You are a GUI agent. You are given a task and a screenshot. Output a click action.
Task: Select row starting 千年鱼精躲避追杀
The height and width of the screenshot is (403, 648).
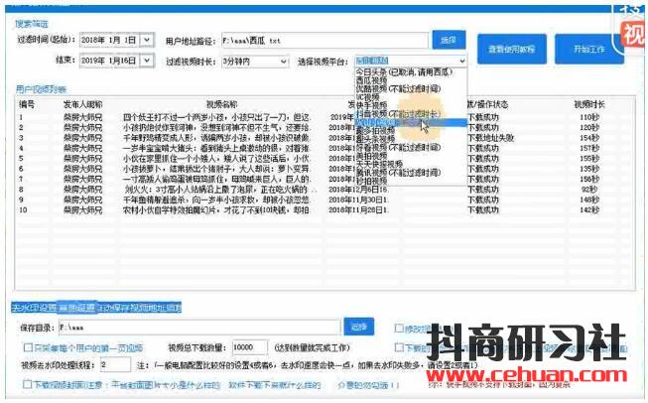324,201
